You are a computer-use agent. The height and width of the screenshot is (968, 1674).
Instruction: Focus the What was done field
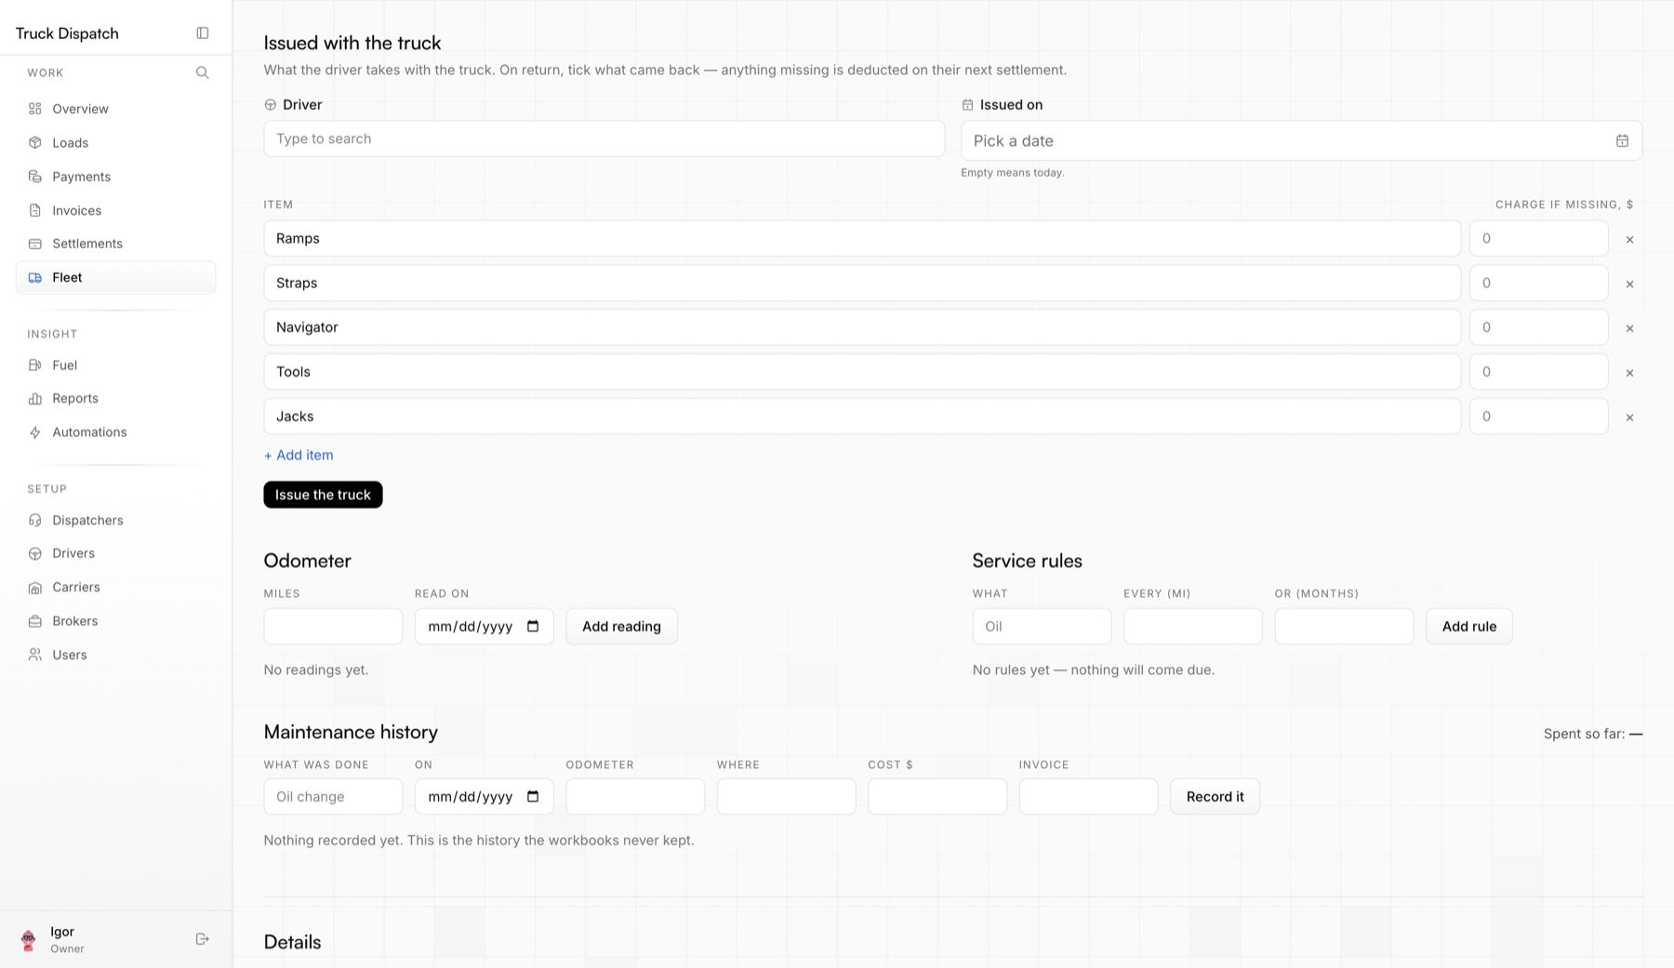pos(333,796)
